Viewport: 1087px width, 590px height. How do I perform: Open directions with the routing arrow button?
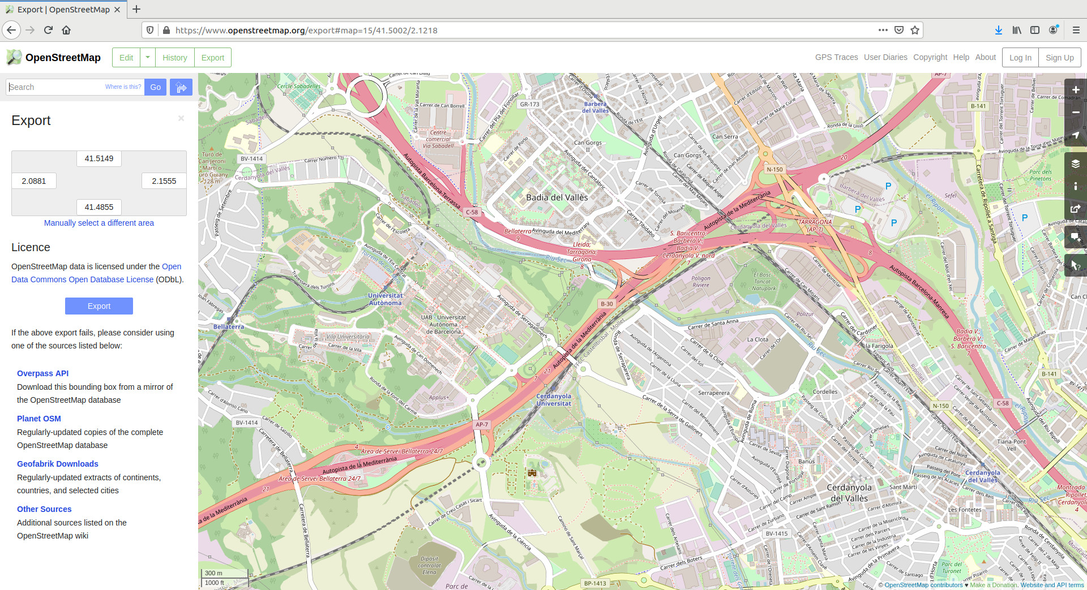tap(181, 87)
